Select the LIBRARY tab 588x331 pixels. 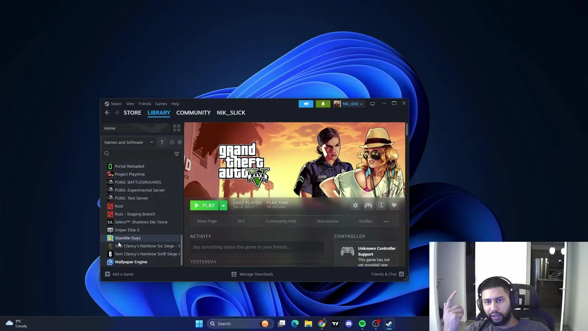[158, 113]
